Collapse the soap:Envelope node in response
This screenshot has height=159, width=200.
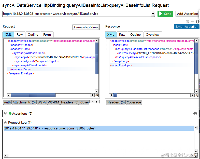(x=108, y=41)
